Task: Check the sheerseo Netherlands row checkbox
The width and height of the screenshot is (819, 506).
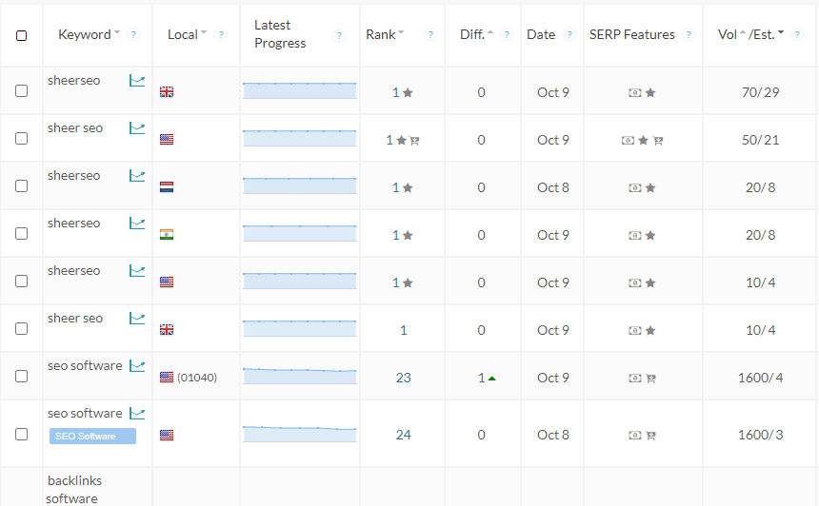Action: click(21, 185)
